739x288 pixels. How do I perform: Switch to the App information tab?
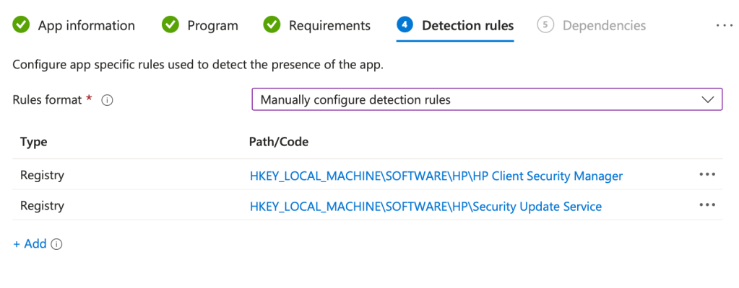click(x=86, y=25)
